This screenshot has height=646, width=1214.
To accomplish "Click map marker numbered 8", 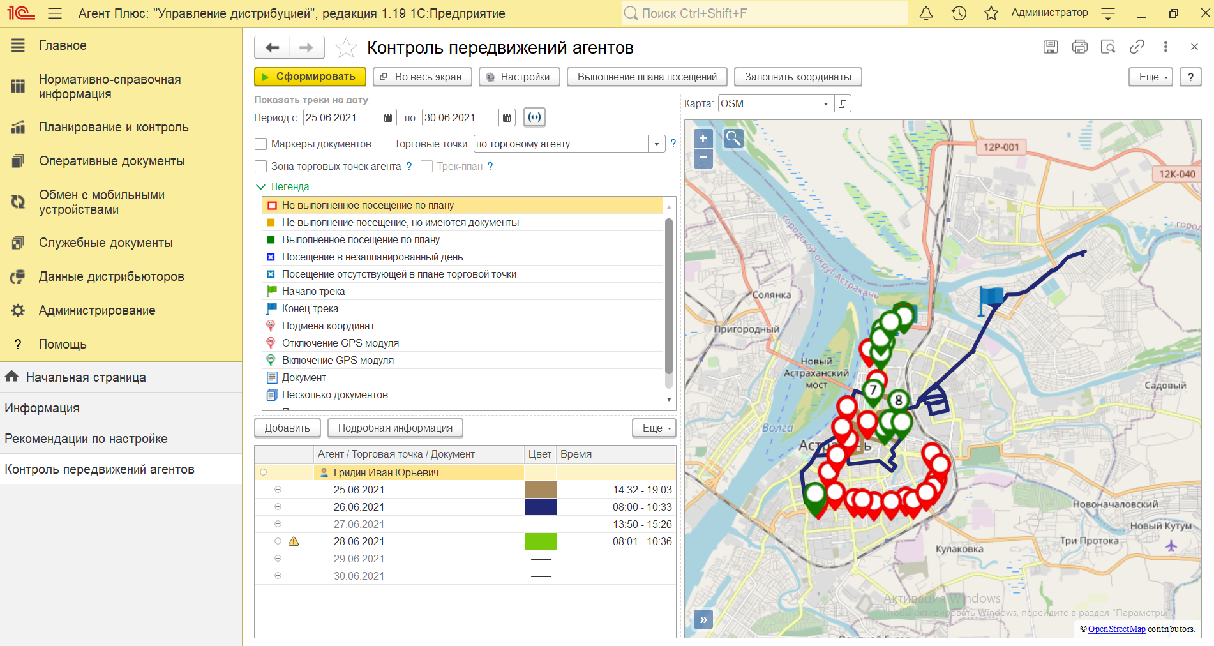I will (898, 401).
